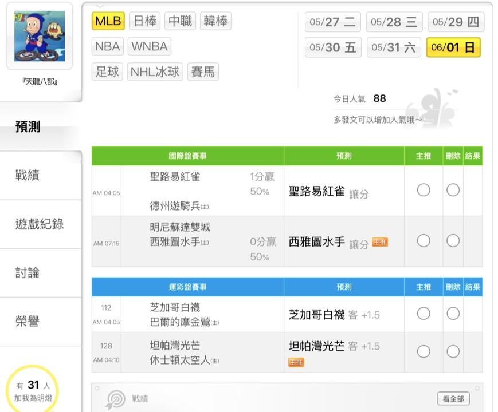Screen dimensions: 498x412
Task: Open 榮譽 sidebar section
Action: [x=28, y=321]
